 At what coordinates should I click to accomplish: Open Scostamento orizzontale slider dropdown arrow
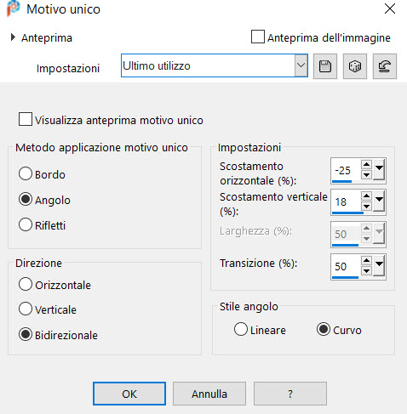click(379, 170)
